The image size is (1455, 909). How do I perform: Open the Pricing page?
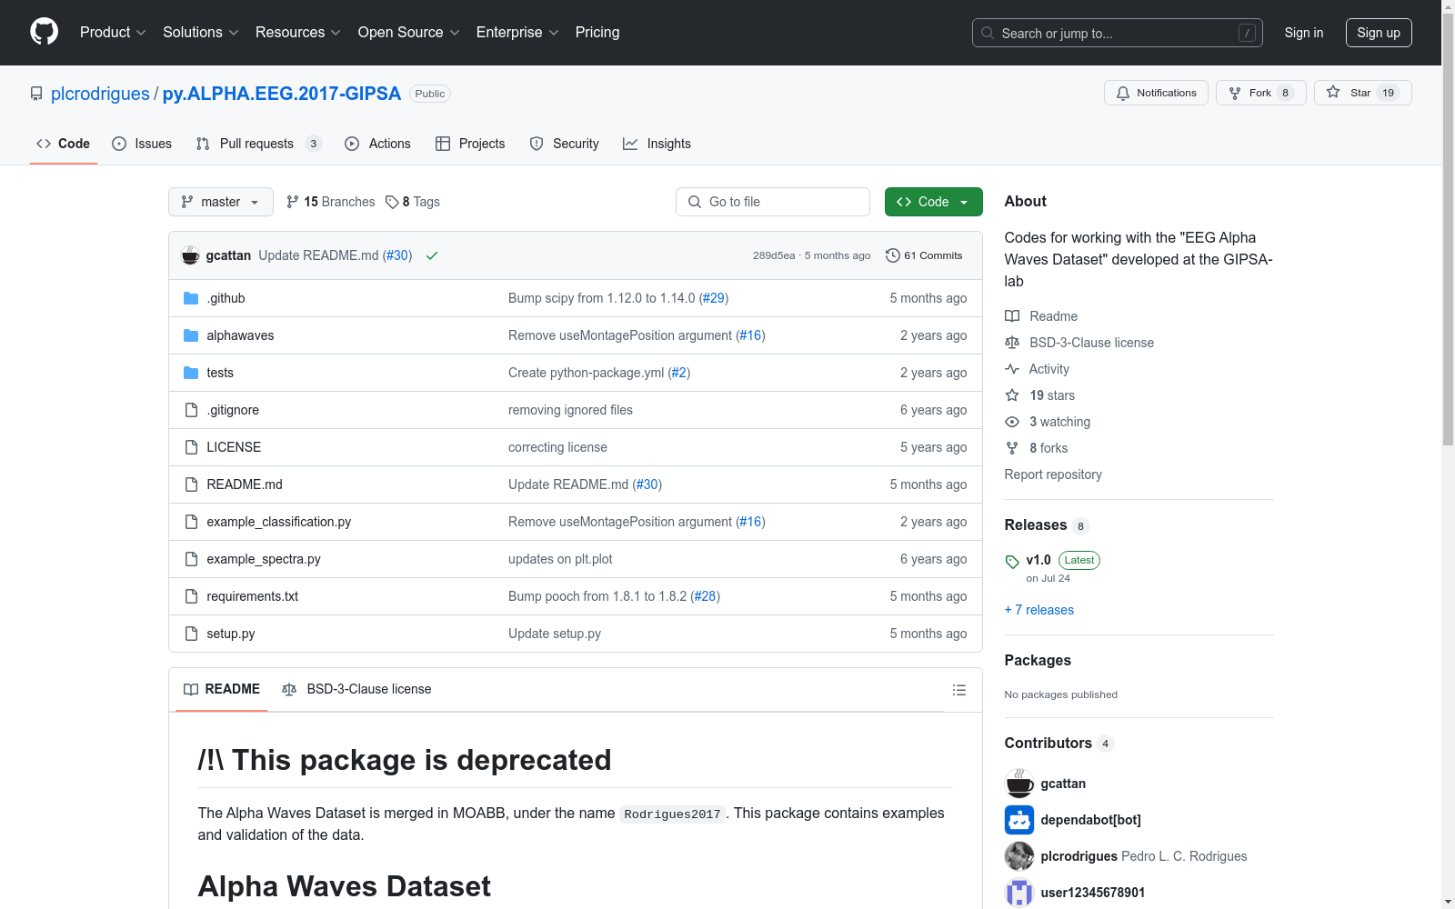click(x=597, y=32)
